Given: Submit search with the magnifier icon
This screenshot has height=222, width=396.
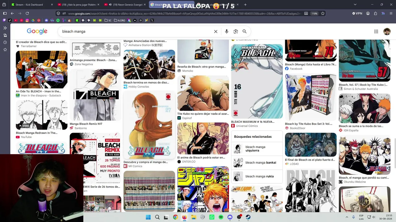Looking at the screenshot, I should click(x=244, y=31).
